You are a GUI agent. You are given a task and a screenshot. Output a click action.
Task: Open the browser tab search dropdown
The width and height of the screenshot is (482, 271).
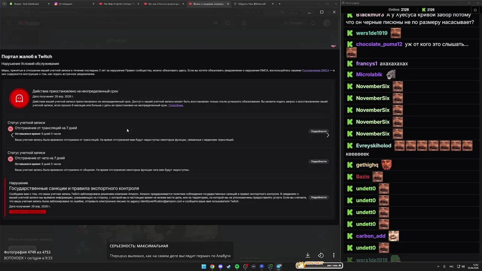[3, 4]
